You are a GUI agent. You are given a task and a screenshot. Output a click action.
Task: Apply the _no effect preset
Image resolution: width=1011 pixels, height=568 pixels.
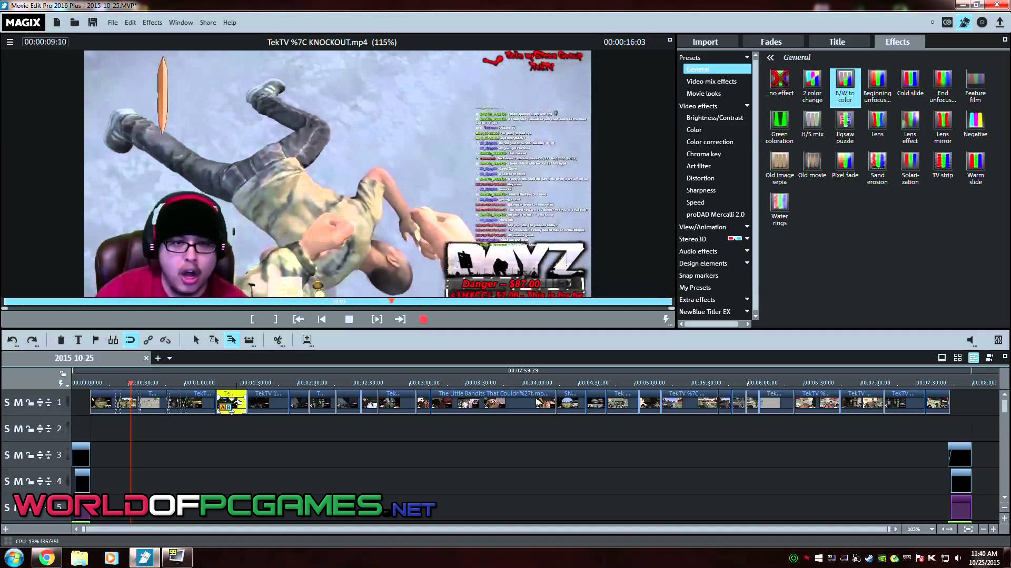tap(780, 84)
